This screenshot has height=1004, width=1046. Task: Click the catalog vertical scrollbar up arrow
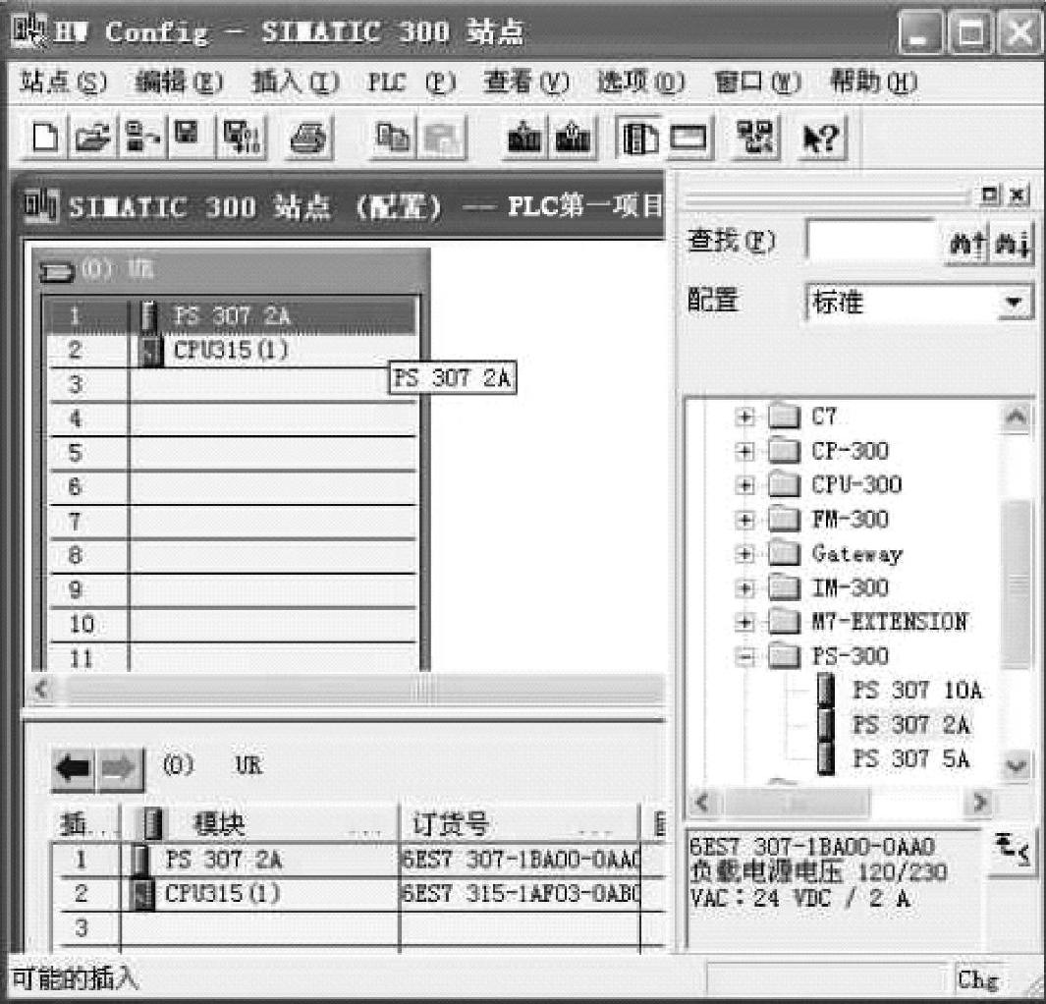point(1016,418)
